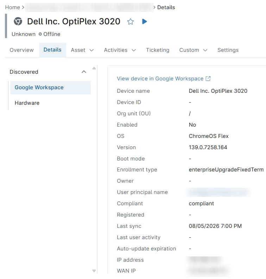Click the Last user activity label
Viewport: 266px width, 279px height.
coord(139,237)
